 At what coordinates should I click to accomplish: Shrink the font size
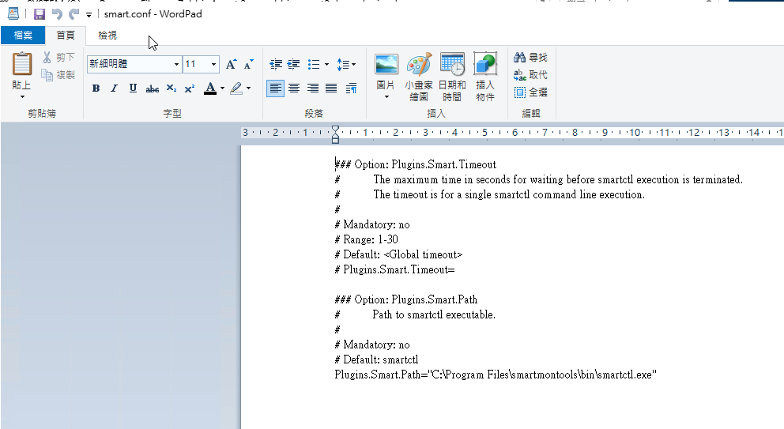(x=248, y=64)
